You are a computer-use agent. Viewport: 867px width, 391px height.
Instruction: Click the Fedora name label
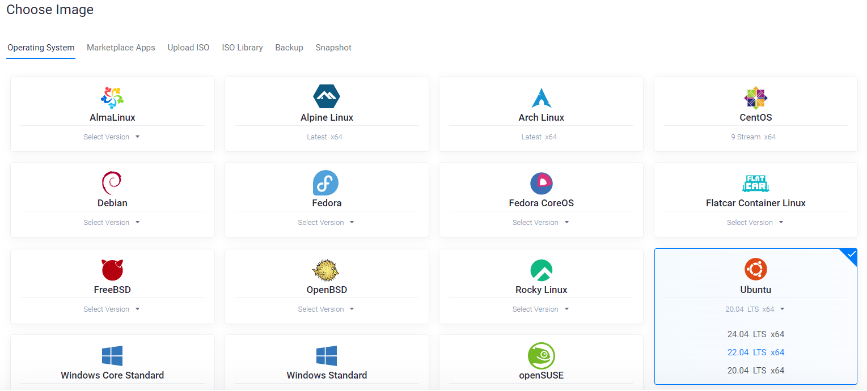(327, 203)
